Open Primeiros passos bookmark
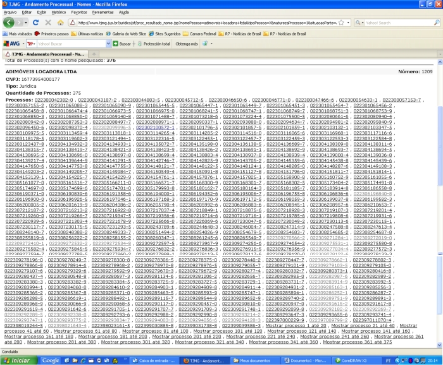The height and width of the screenshot is (365, 443). click(51, 34)
